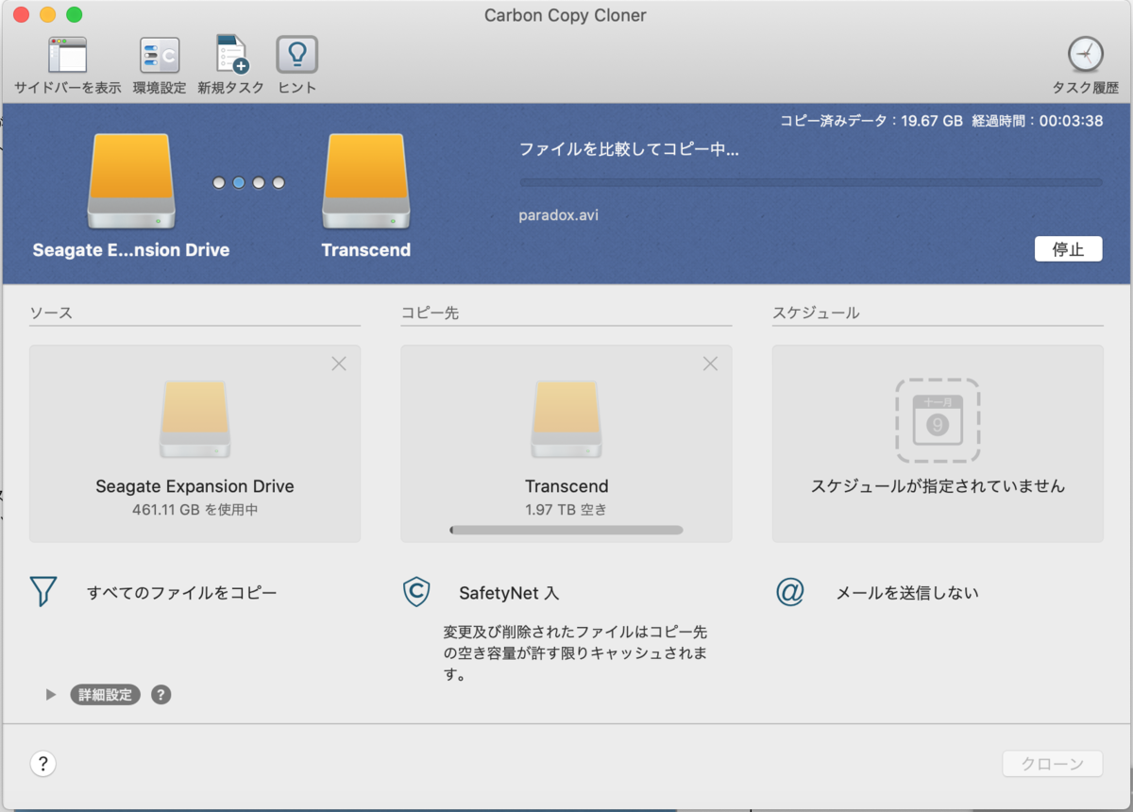The height and width of the screenshot is (812, 1133).
Task: Click the SafetyNet shield icon
Action: pyautogui.click(x=416, y=592)
